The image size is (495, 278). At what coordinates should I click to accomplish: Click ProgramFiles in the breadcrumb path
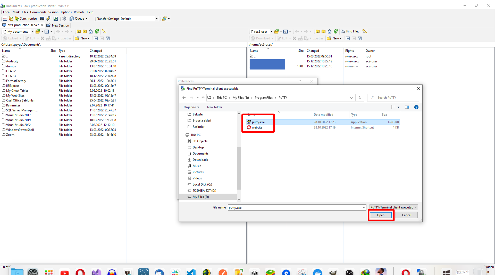(264, 98)
